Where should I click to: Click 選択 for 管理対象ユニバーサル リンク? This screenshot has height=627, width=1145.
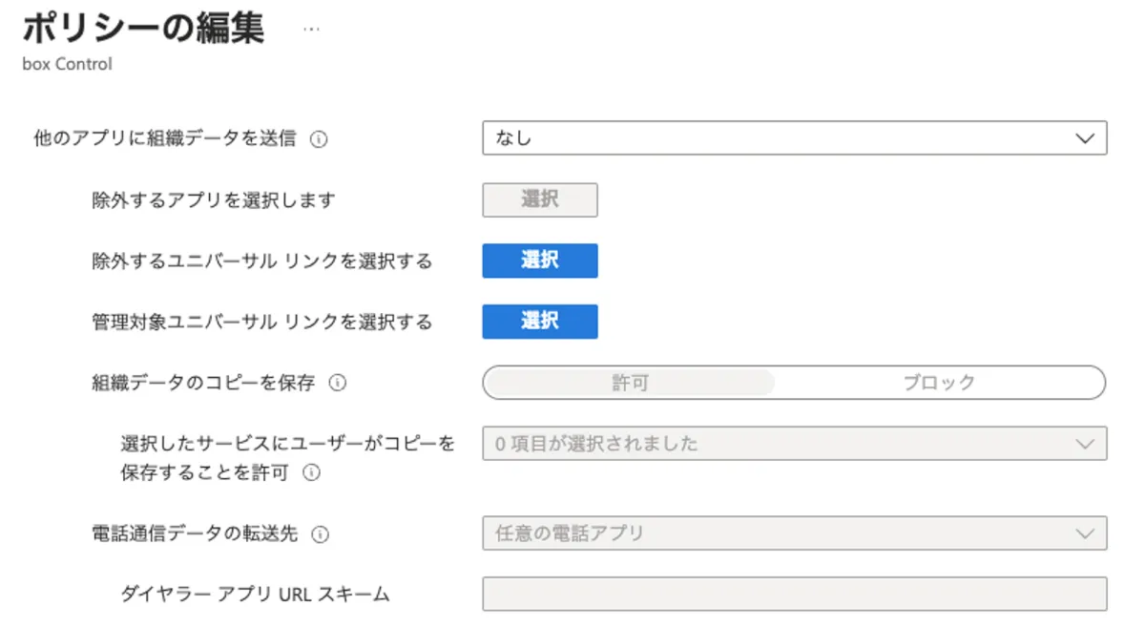(540, 322)
